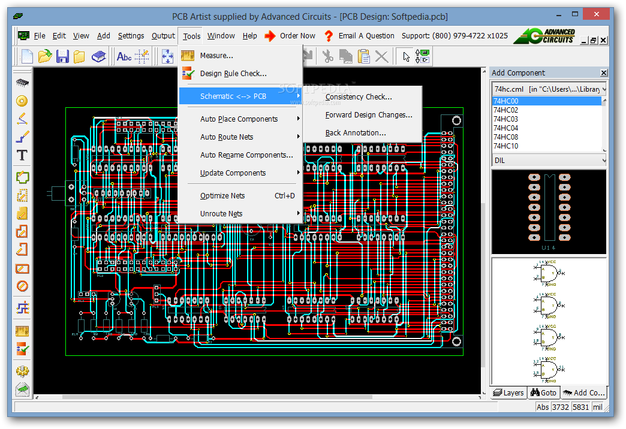
Task: Switch to the Layers tab
Action: pos(508,392)
